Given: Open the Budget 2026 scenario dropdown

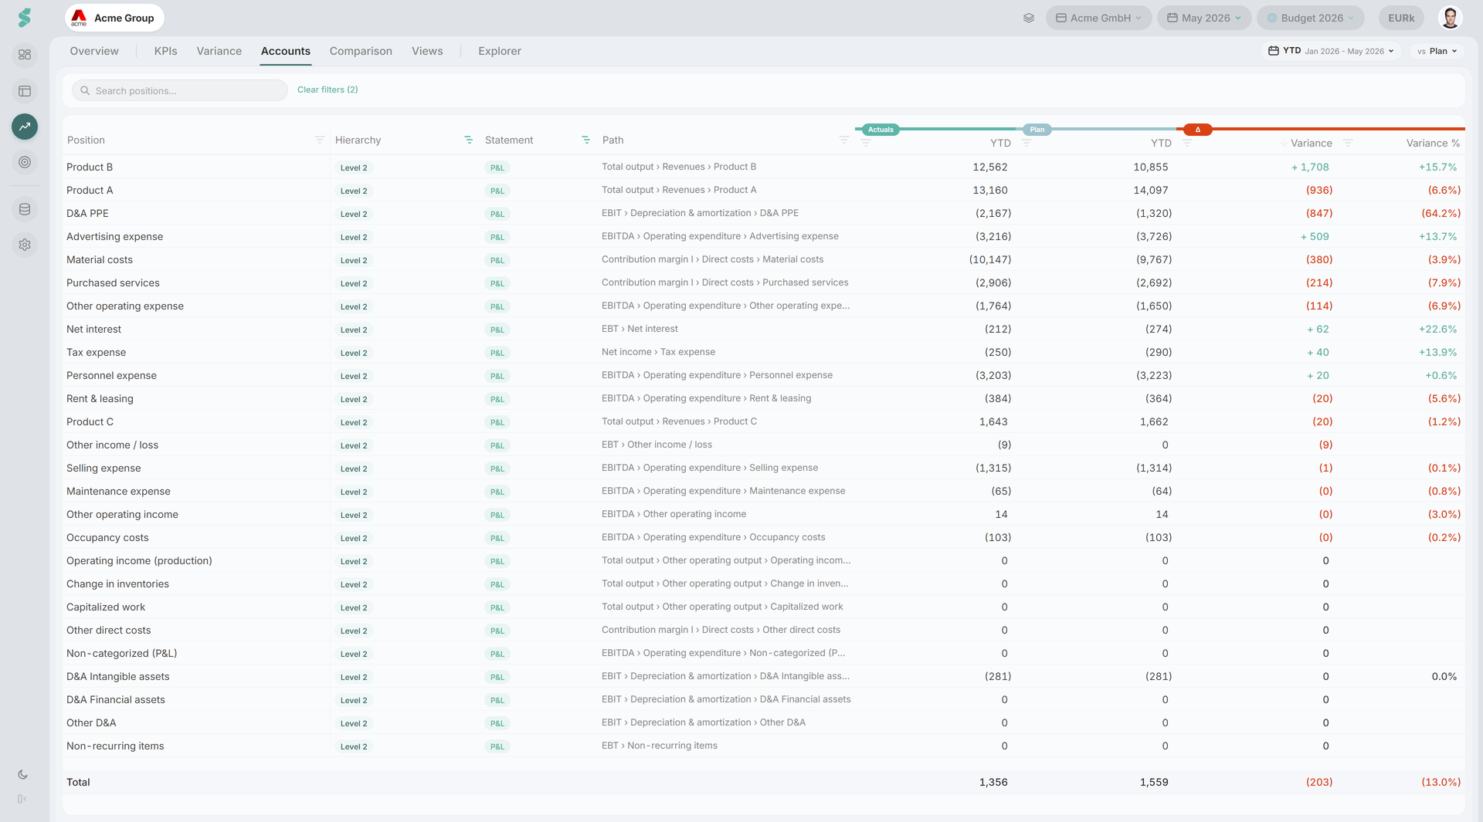Looking at the screenshot, I should point(1311,18).
